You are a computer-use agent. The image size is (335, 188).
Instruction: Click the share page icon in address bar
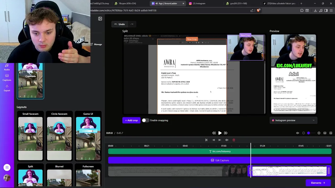252,10
